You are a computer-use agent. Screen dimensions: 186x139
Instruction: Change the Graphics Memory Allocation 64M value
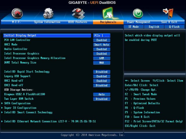(x=101, y=58)
